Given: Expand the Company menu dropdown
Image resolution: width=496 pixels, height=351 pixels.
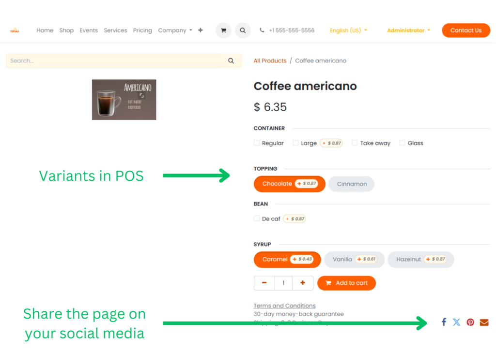Looking at the screenshot, I should point(175,30).
